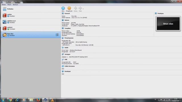
Task: Click the Penyimpanan storage section icon
Action: [x=63, y=38]
